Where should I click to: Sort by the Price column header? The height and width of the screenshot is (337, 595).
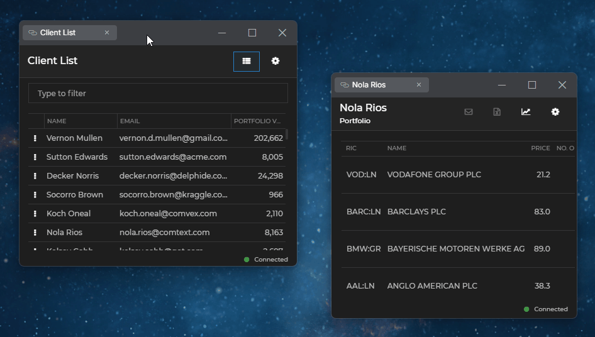coord(540,148)
